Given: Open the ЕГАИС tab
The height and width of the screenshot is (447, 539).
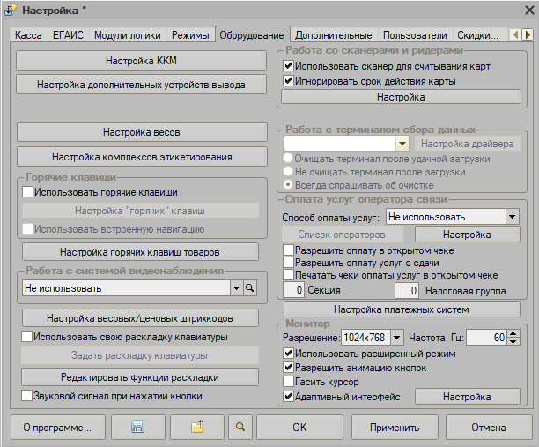Looking at the screenshot, I should [x=68, y=35].
